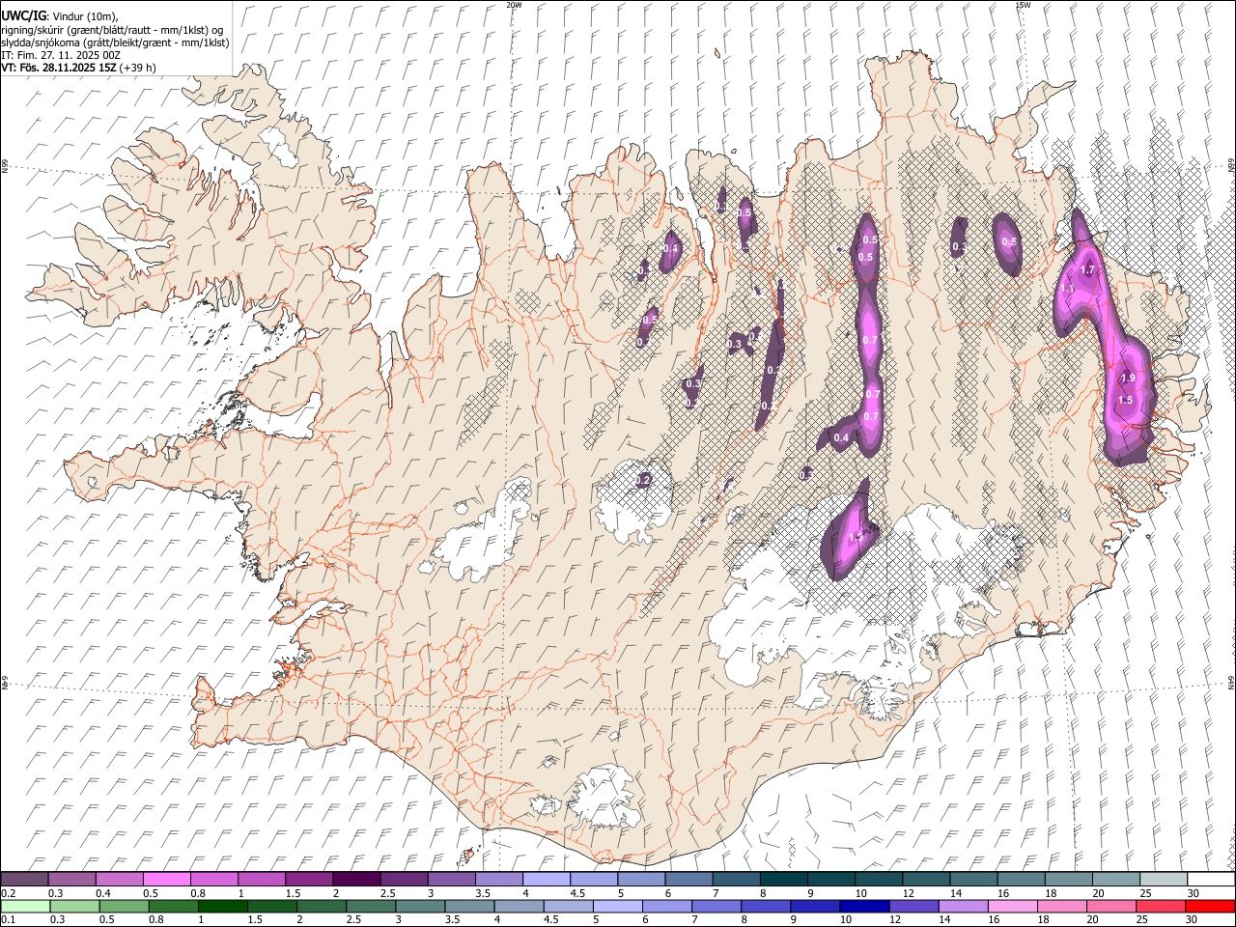Viewport: 1236px width, 927px height.
Task: Click the 0.2 value on the central glacier
Action: (643, 480)
